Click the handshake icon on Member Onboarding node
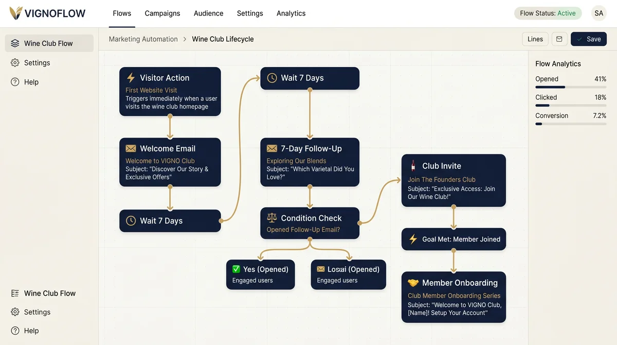This screenshot has height=345, width=617. tap(413, 283)
